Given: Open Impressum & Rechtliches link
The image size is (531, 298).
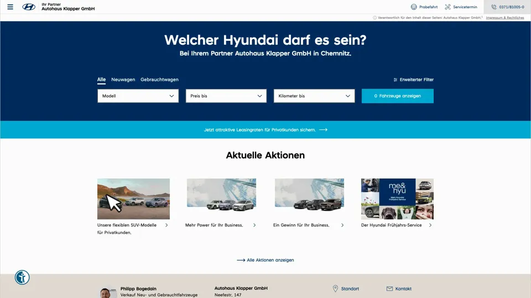Looking at the screenshot, I should point(505,18).
